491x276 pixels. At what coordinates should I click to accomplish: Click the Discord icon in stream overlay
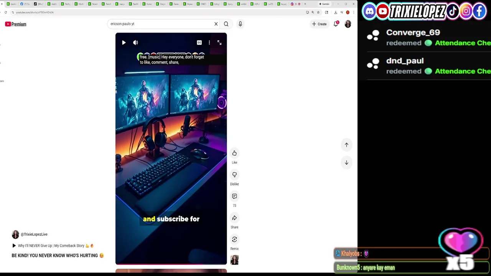(369, 11)
